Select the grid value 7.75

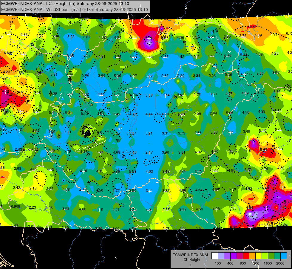click(69, 94)
